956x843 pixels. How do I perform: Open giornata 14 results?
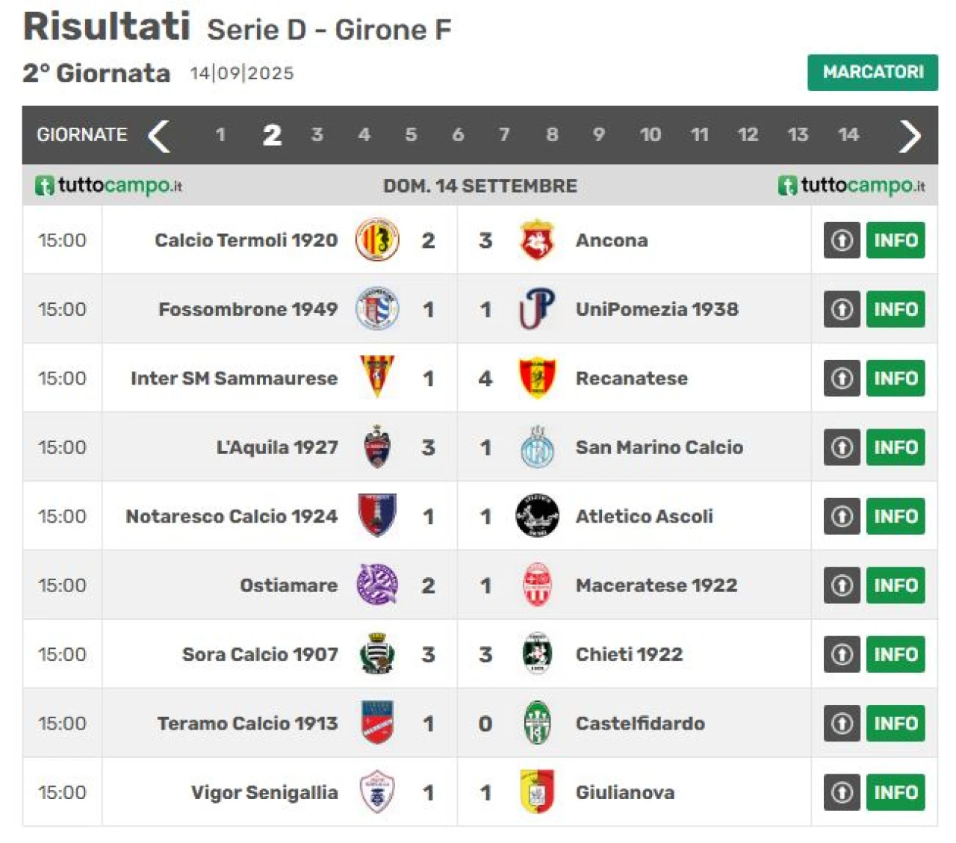tap(848, 135)
